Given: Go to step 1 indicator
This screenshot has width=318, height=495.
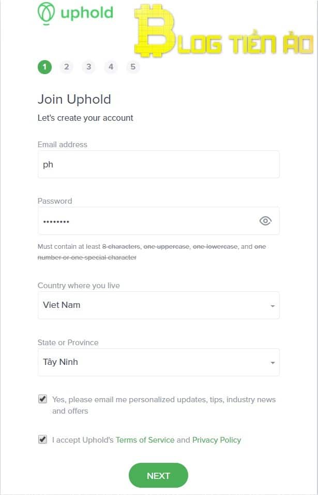Looking at the screenshot, I should [x=44, y=67].
